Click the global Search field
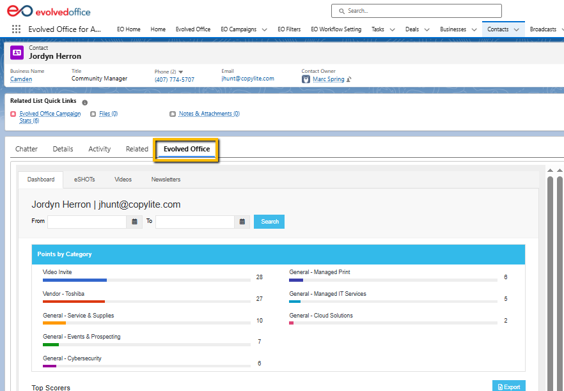 click(x=416, y=11)
